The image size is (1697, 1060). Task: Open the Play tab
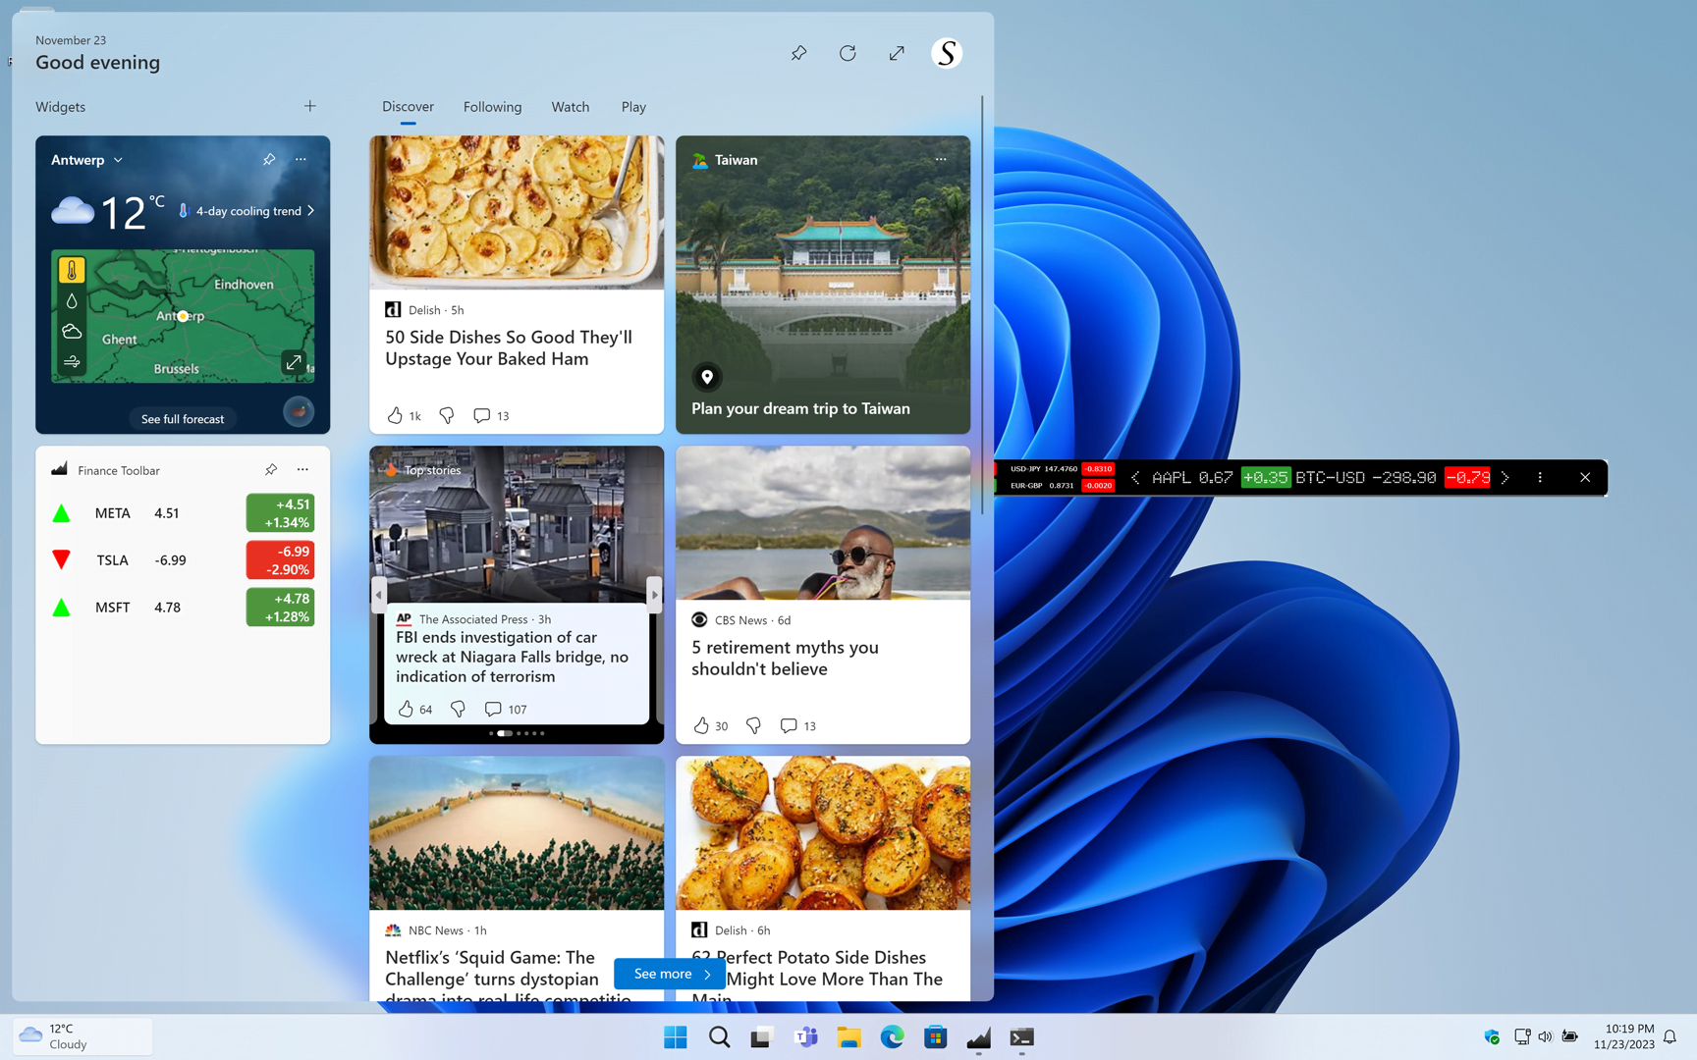point(633,107)
